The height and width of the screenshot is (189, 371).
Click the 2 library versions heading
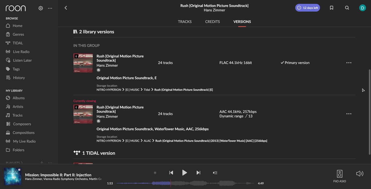(x=94, y=32)
